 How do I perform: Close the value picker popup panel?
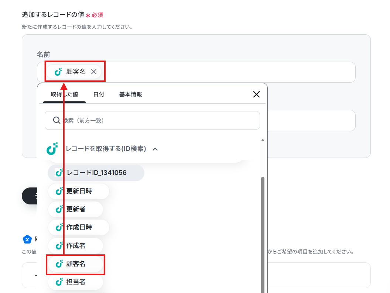256,94
